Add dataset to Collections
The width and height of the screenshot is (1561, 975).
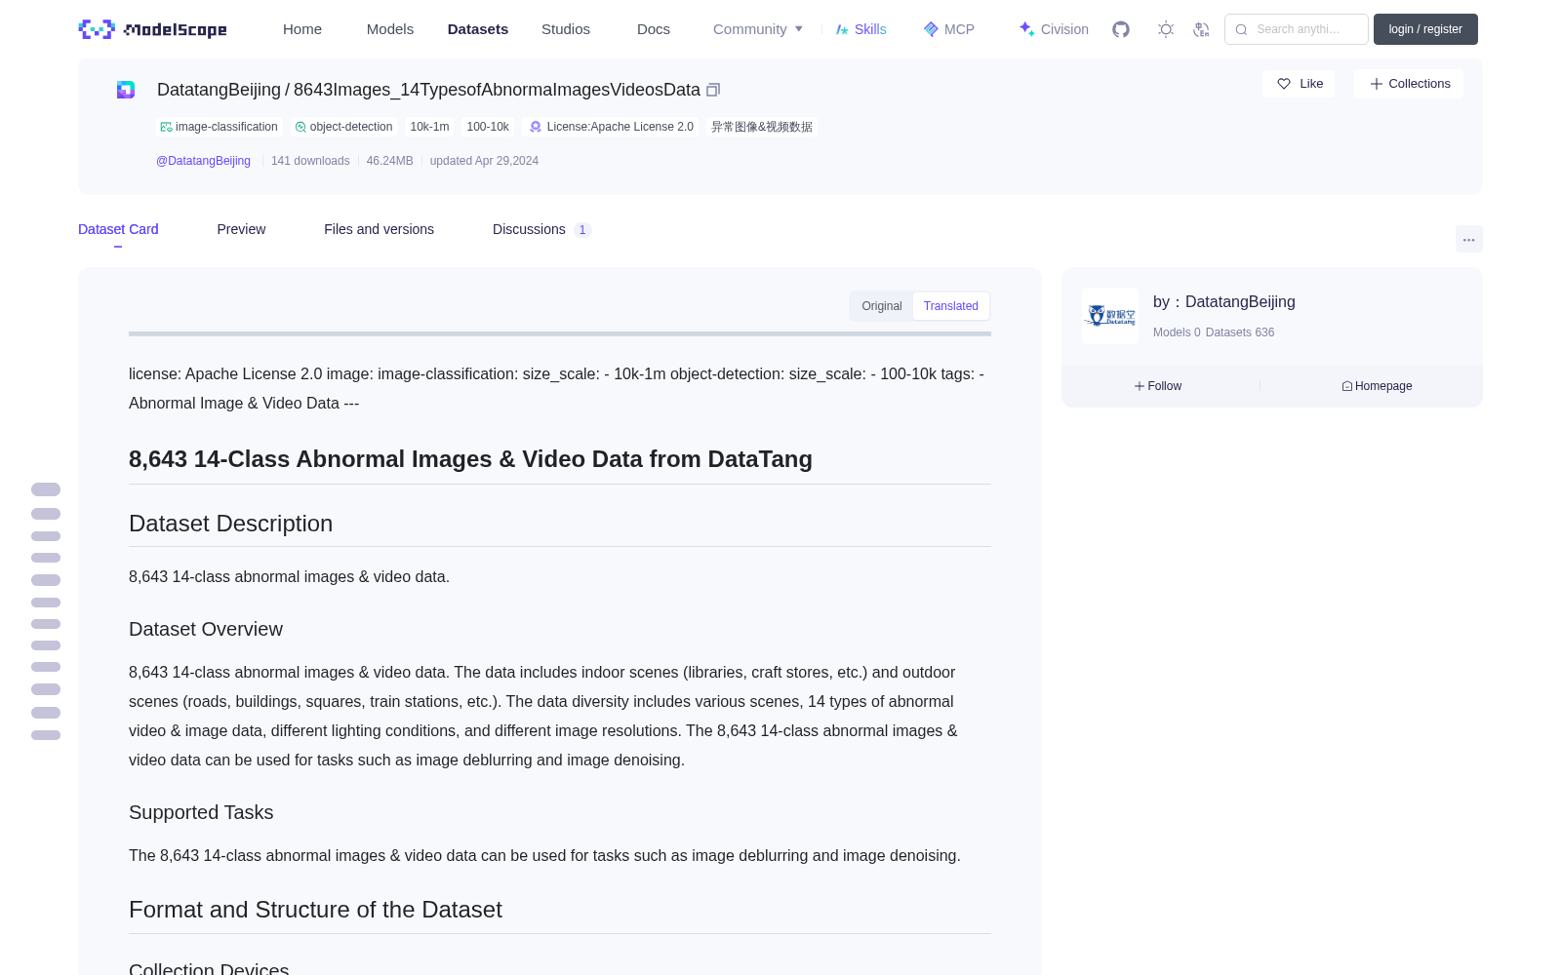1409,84
